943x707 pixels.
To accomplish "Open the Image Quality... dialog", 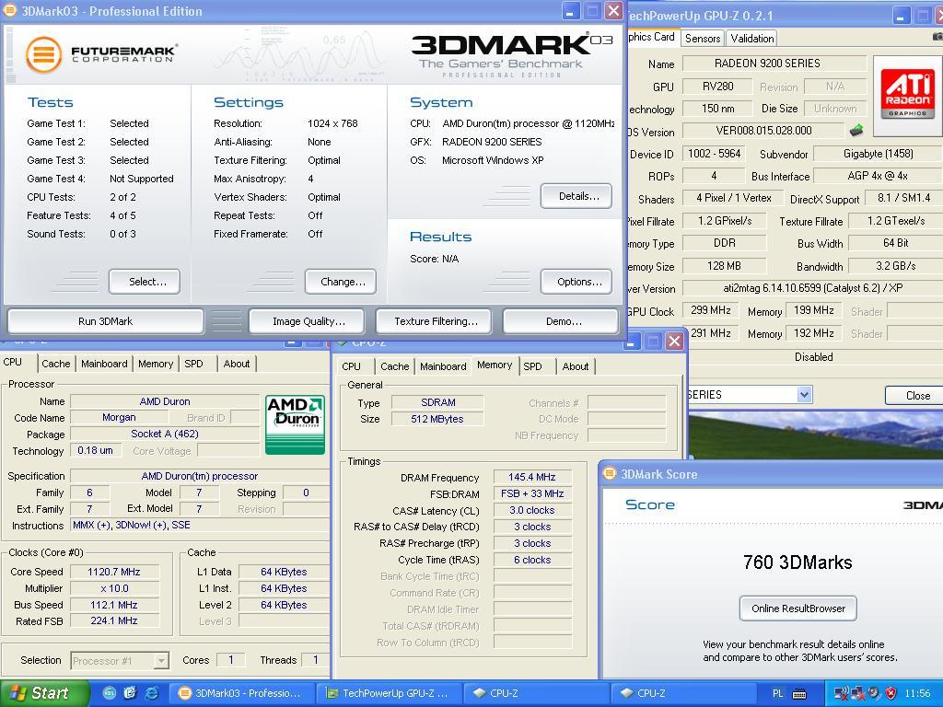I will 306,321.
